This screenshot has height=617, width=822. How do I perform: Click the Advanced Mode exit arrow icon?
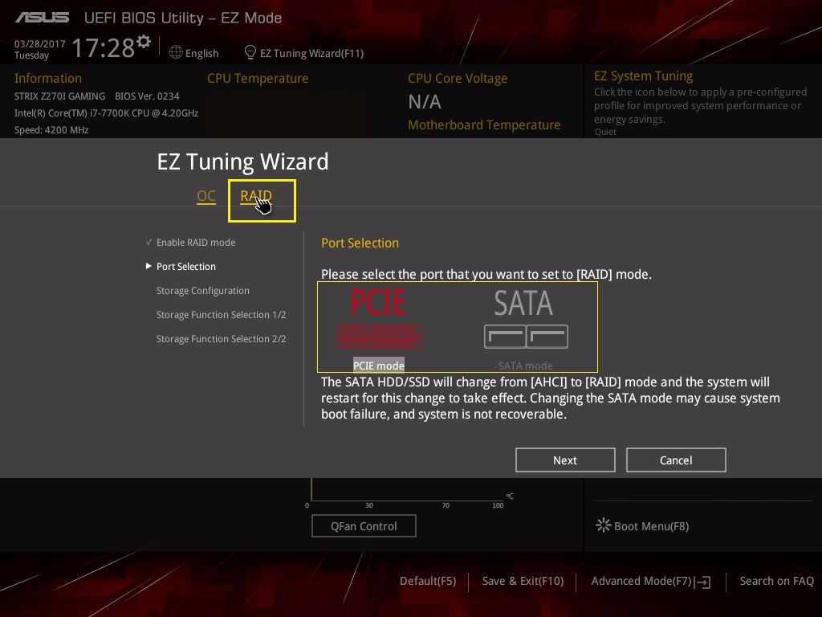pyautogui.click(x=702, y=582)
